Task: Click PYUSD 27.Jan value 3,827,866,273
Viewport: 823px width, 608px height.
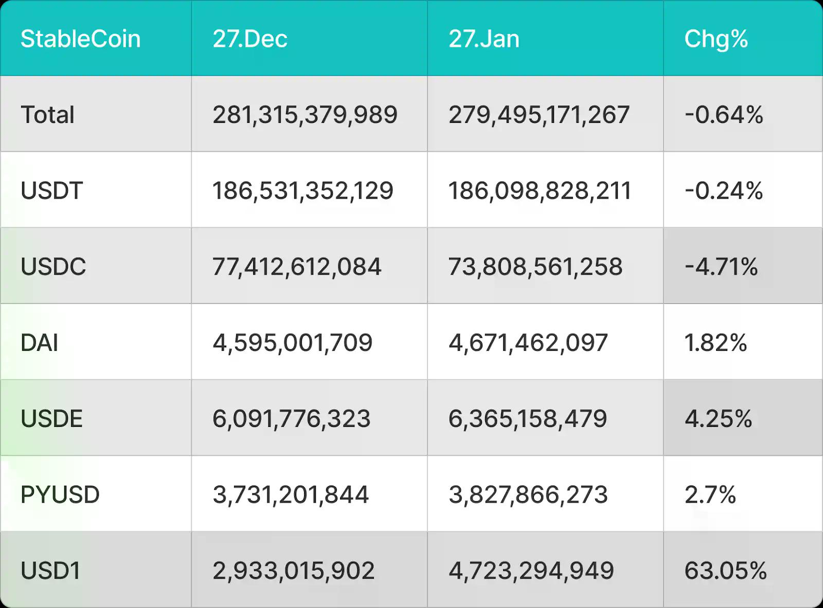Action: tap(528, 494)
